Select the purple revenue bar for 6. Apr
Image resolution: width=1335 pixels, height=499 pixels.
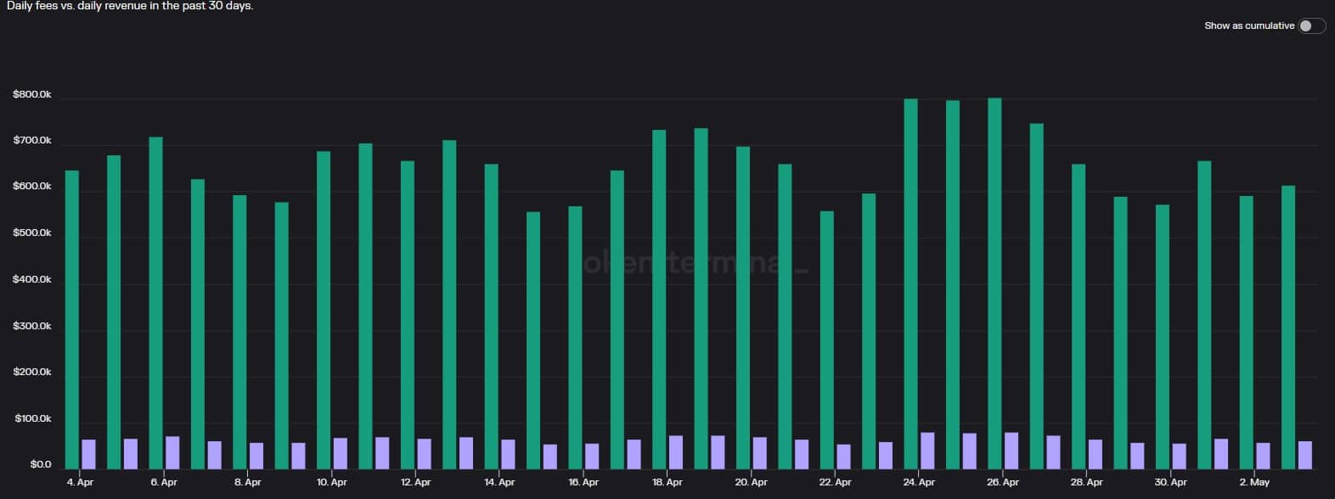click(x=172, y=452)
